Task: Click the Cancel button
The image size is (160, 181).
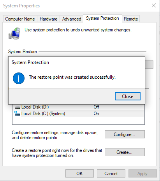Action: click(111, 174)
